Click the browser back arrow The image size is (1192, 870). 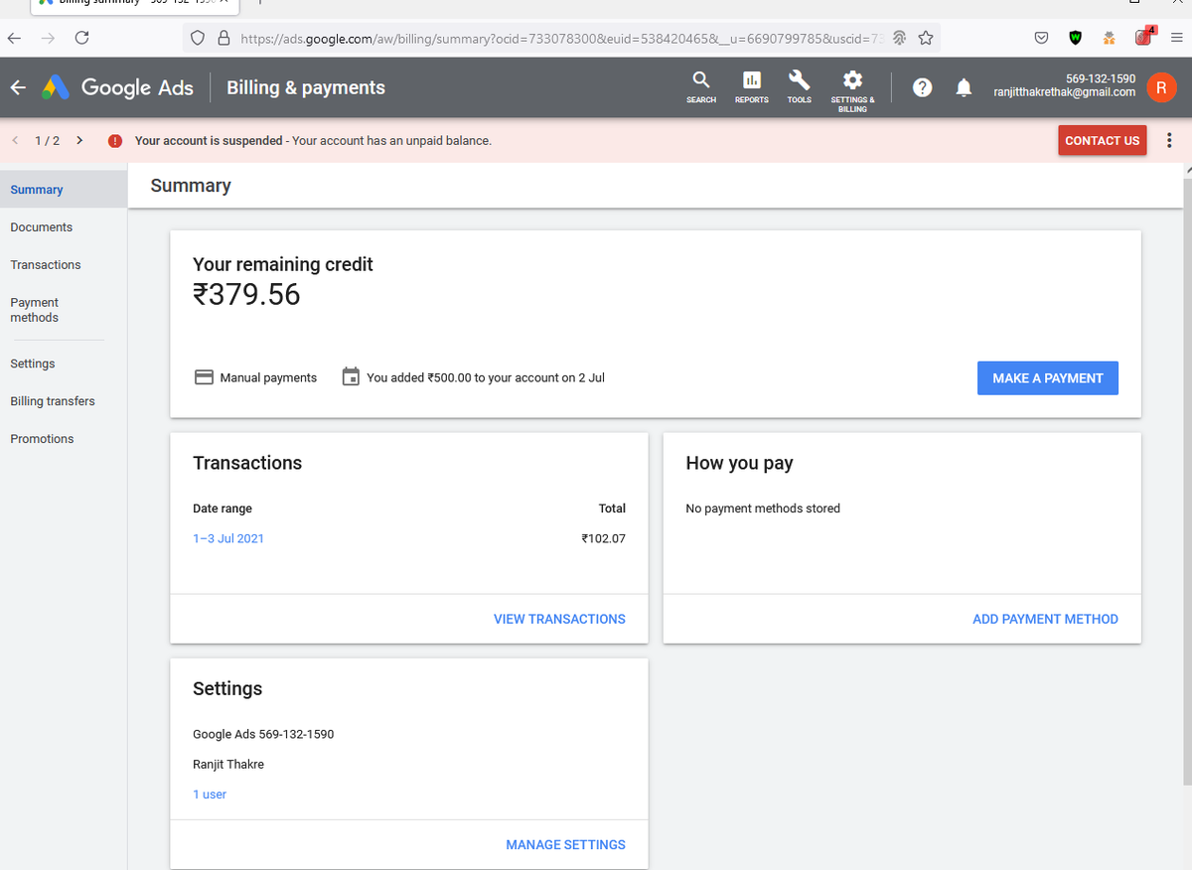tap(13, 38)
